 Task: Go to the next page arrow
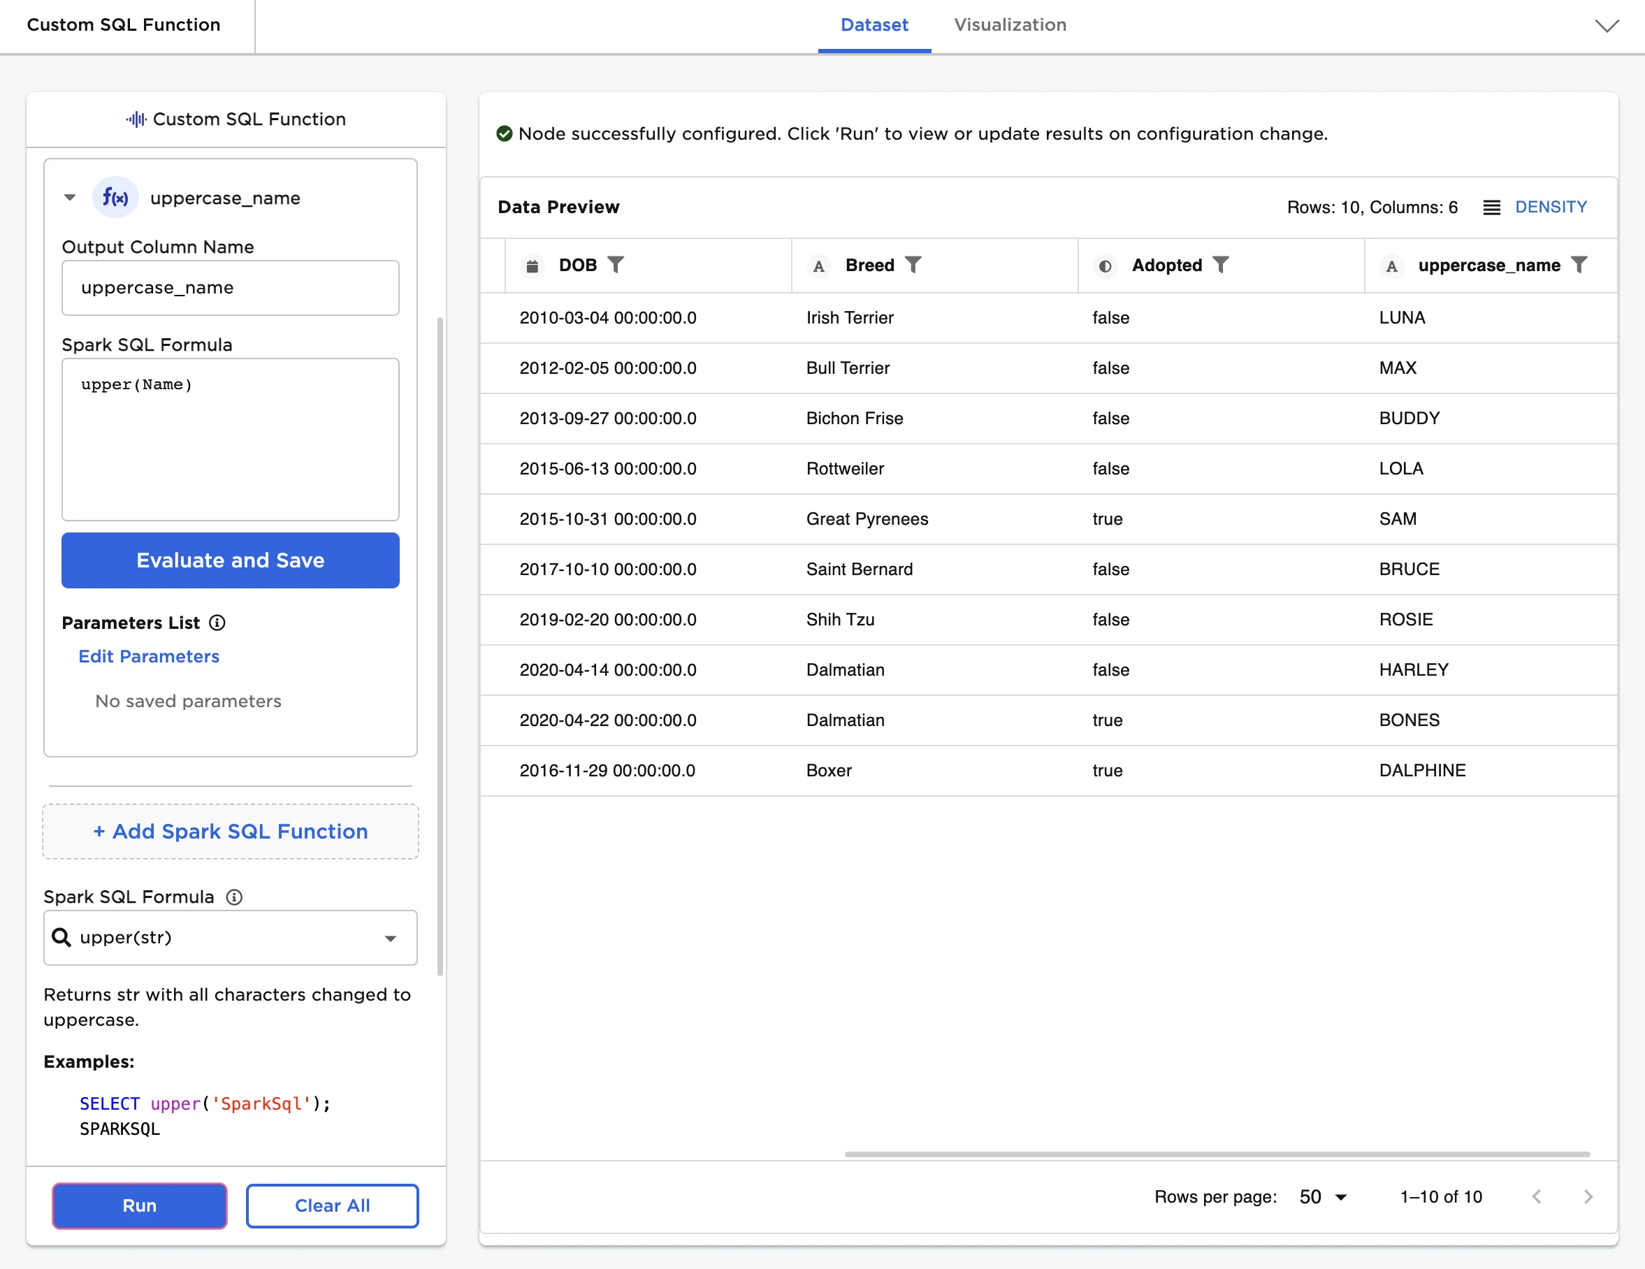coord(1588,1197)
